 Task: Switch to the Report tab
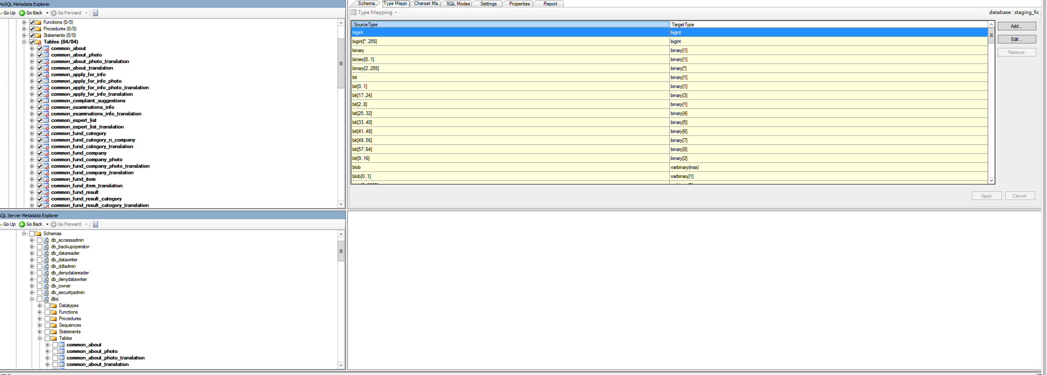[x=550, y=4]
